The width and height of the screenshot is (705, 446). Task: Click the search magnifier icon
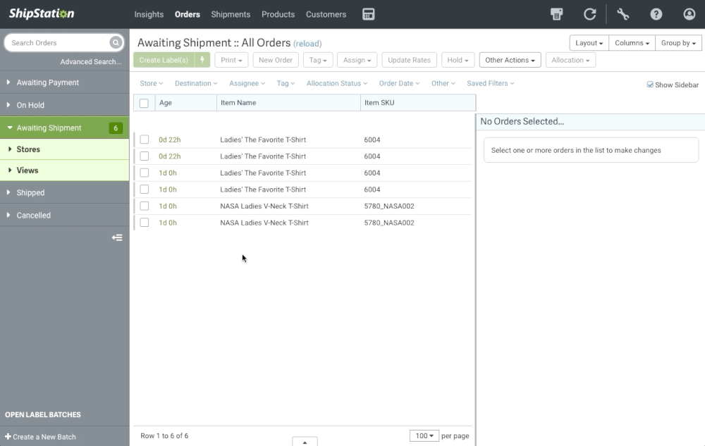click(116, 43)
